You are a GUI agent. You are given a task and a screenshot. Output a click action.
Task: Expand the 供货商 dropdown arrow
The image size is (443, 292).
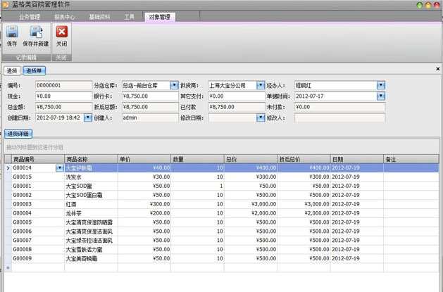261,85
